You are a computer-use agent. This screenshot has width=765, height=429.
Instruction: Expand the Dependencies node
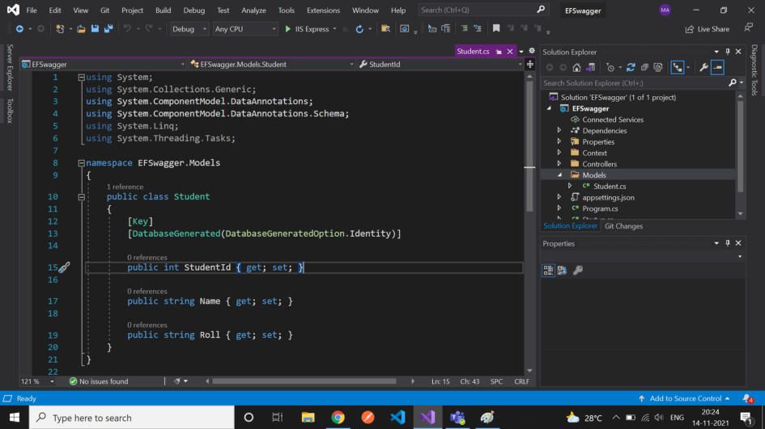tap(559, 131)
